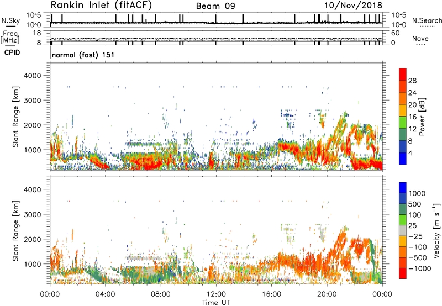Click the date '10/Nov/2018'
Viewport: 442px width, 306px height.
tap(353, 6)
